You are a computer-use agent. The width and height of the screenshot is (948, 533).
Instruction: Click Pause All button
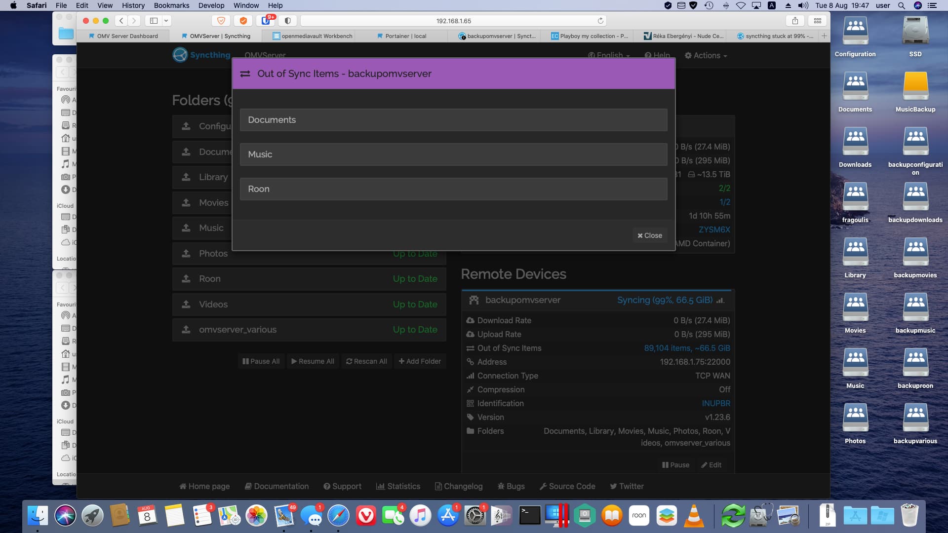[261, 361]
